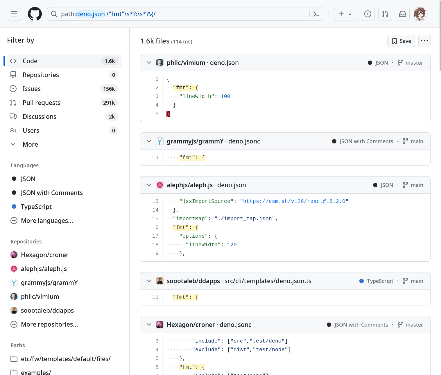Select the Users filter
The width and height of the screenshot is (441, 375).
pos(64,130)
